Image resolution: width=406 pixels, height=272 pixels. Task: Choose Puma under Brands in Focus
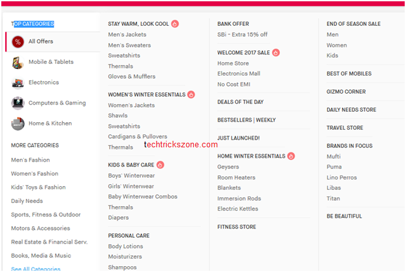click(334, 167)
